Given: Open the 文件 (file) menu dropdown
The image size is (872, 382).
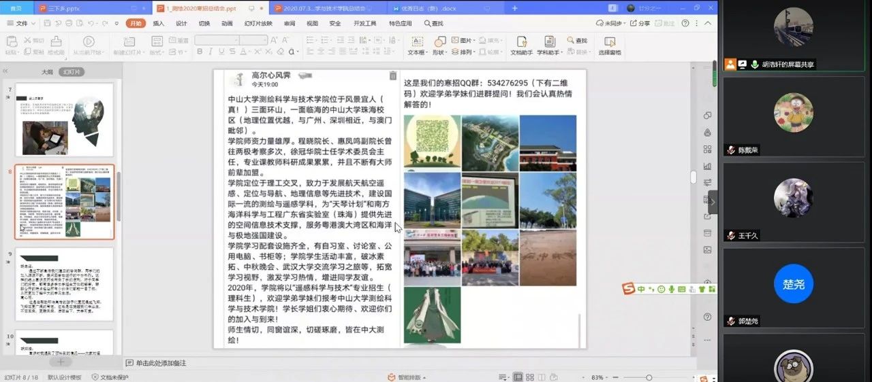Looking at the screenshot, I should [x=21, y=23].
